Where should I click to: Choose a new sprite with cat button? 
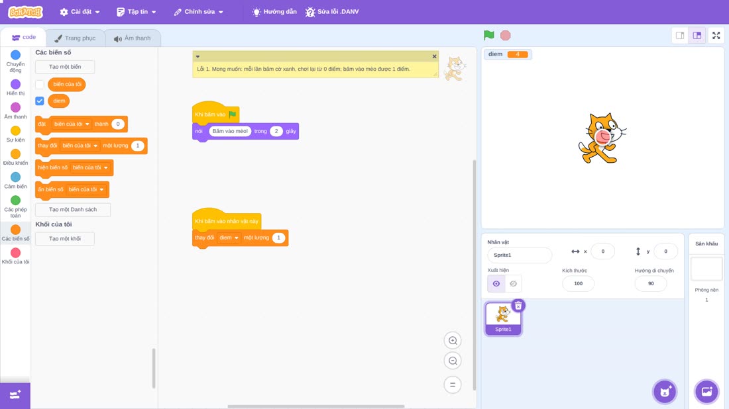[x=665, y=391]
